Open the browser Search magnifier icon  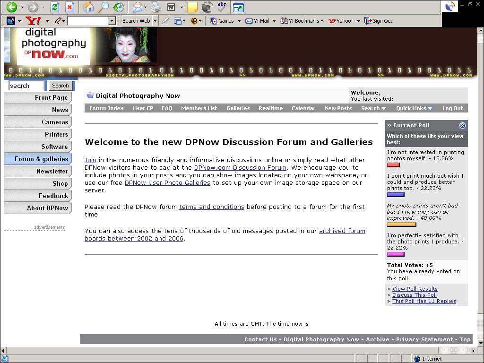[103, 7]
